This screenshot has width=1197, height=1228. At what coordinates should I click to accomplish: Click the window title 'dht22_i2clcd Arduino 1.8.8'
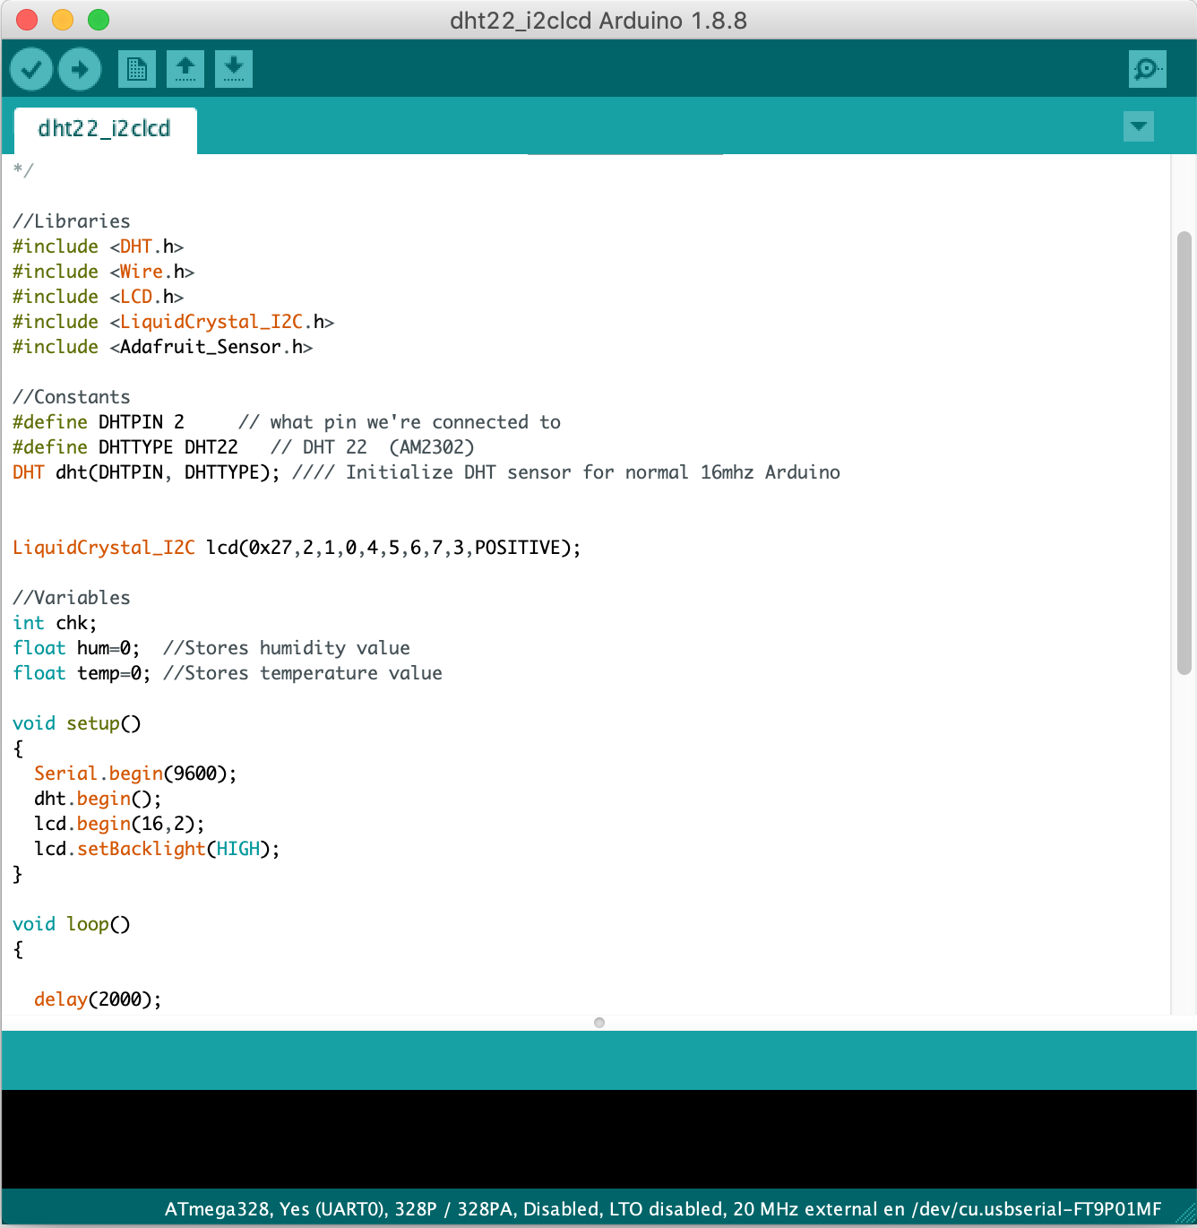598,21
